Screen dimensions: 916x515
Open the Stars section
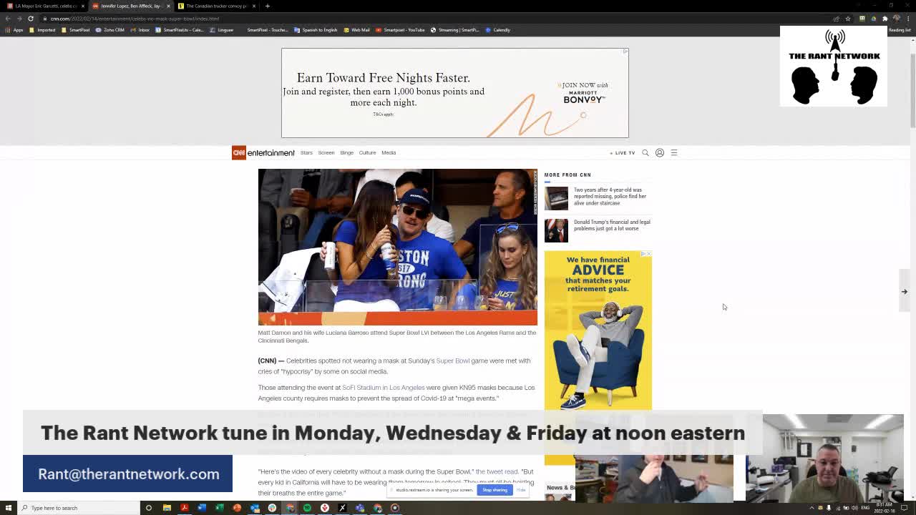pos(306,152)
